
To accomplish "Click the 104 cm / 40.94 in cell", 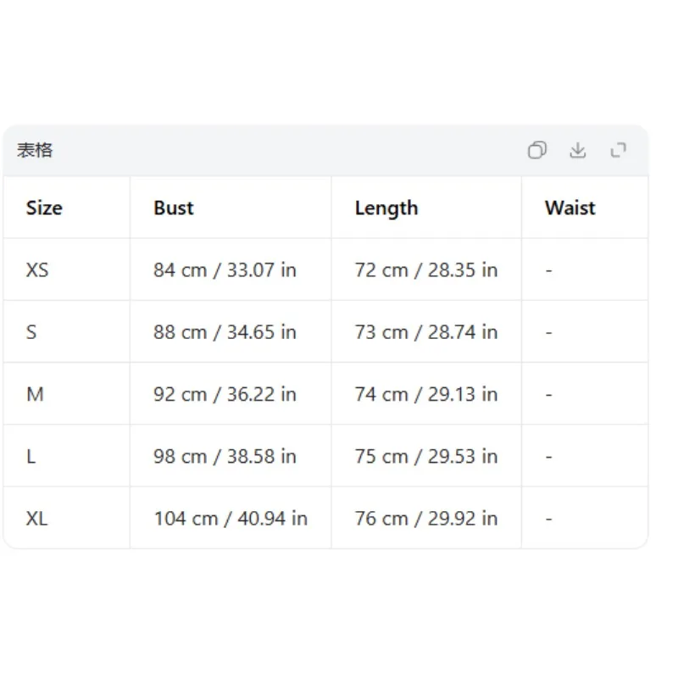I will coord(231,518).
